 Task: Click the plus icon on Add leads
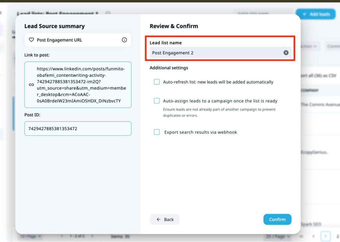click(x=303, y=14)
